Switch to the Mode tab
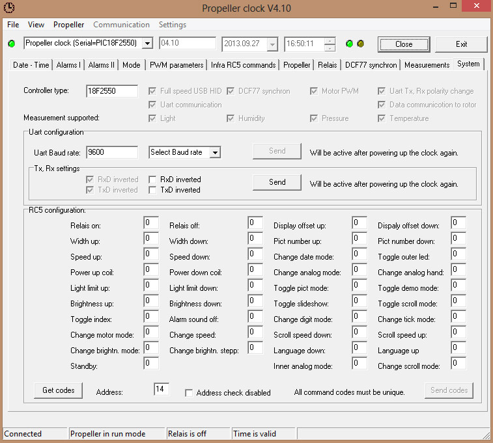The height and width of the screenshot is (443, 493). click(132, 65)
